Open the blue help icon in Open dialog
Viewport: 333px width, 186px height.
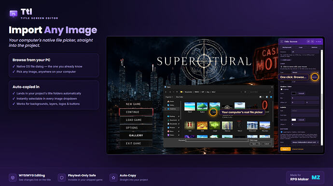(x=271, y=97)
